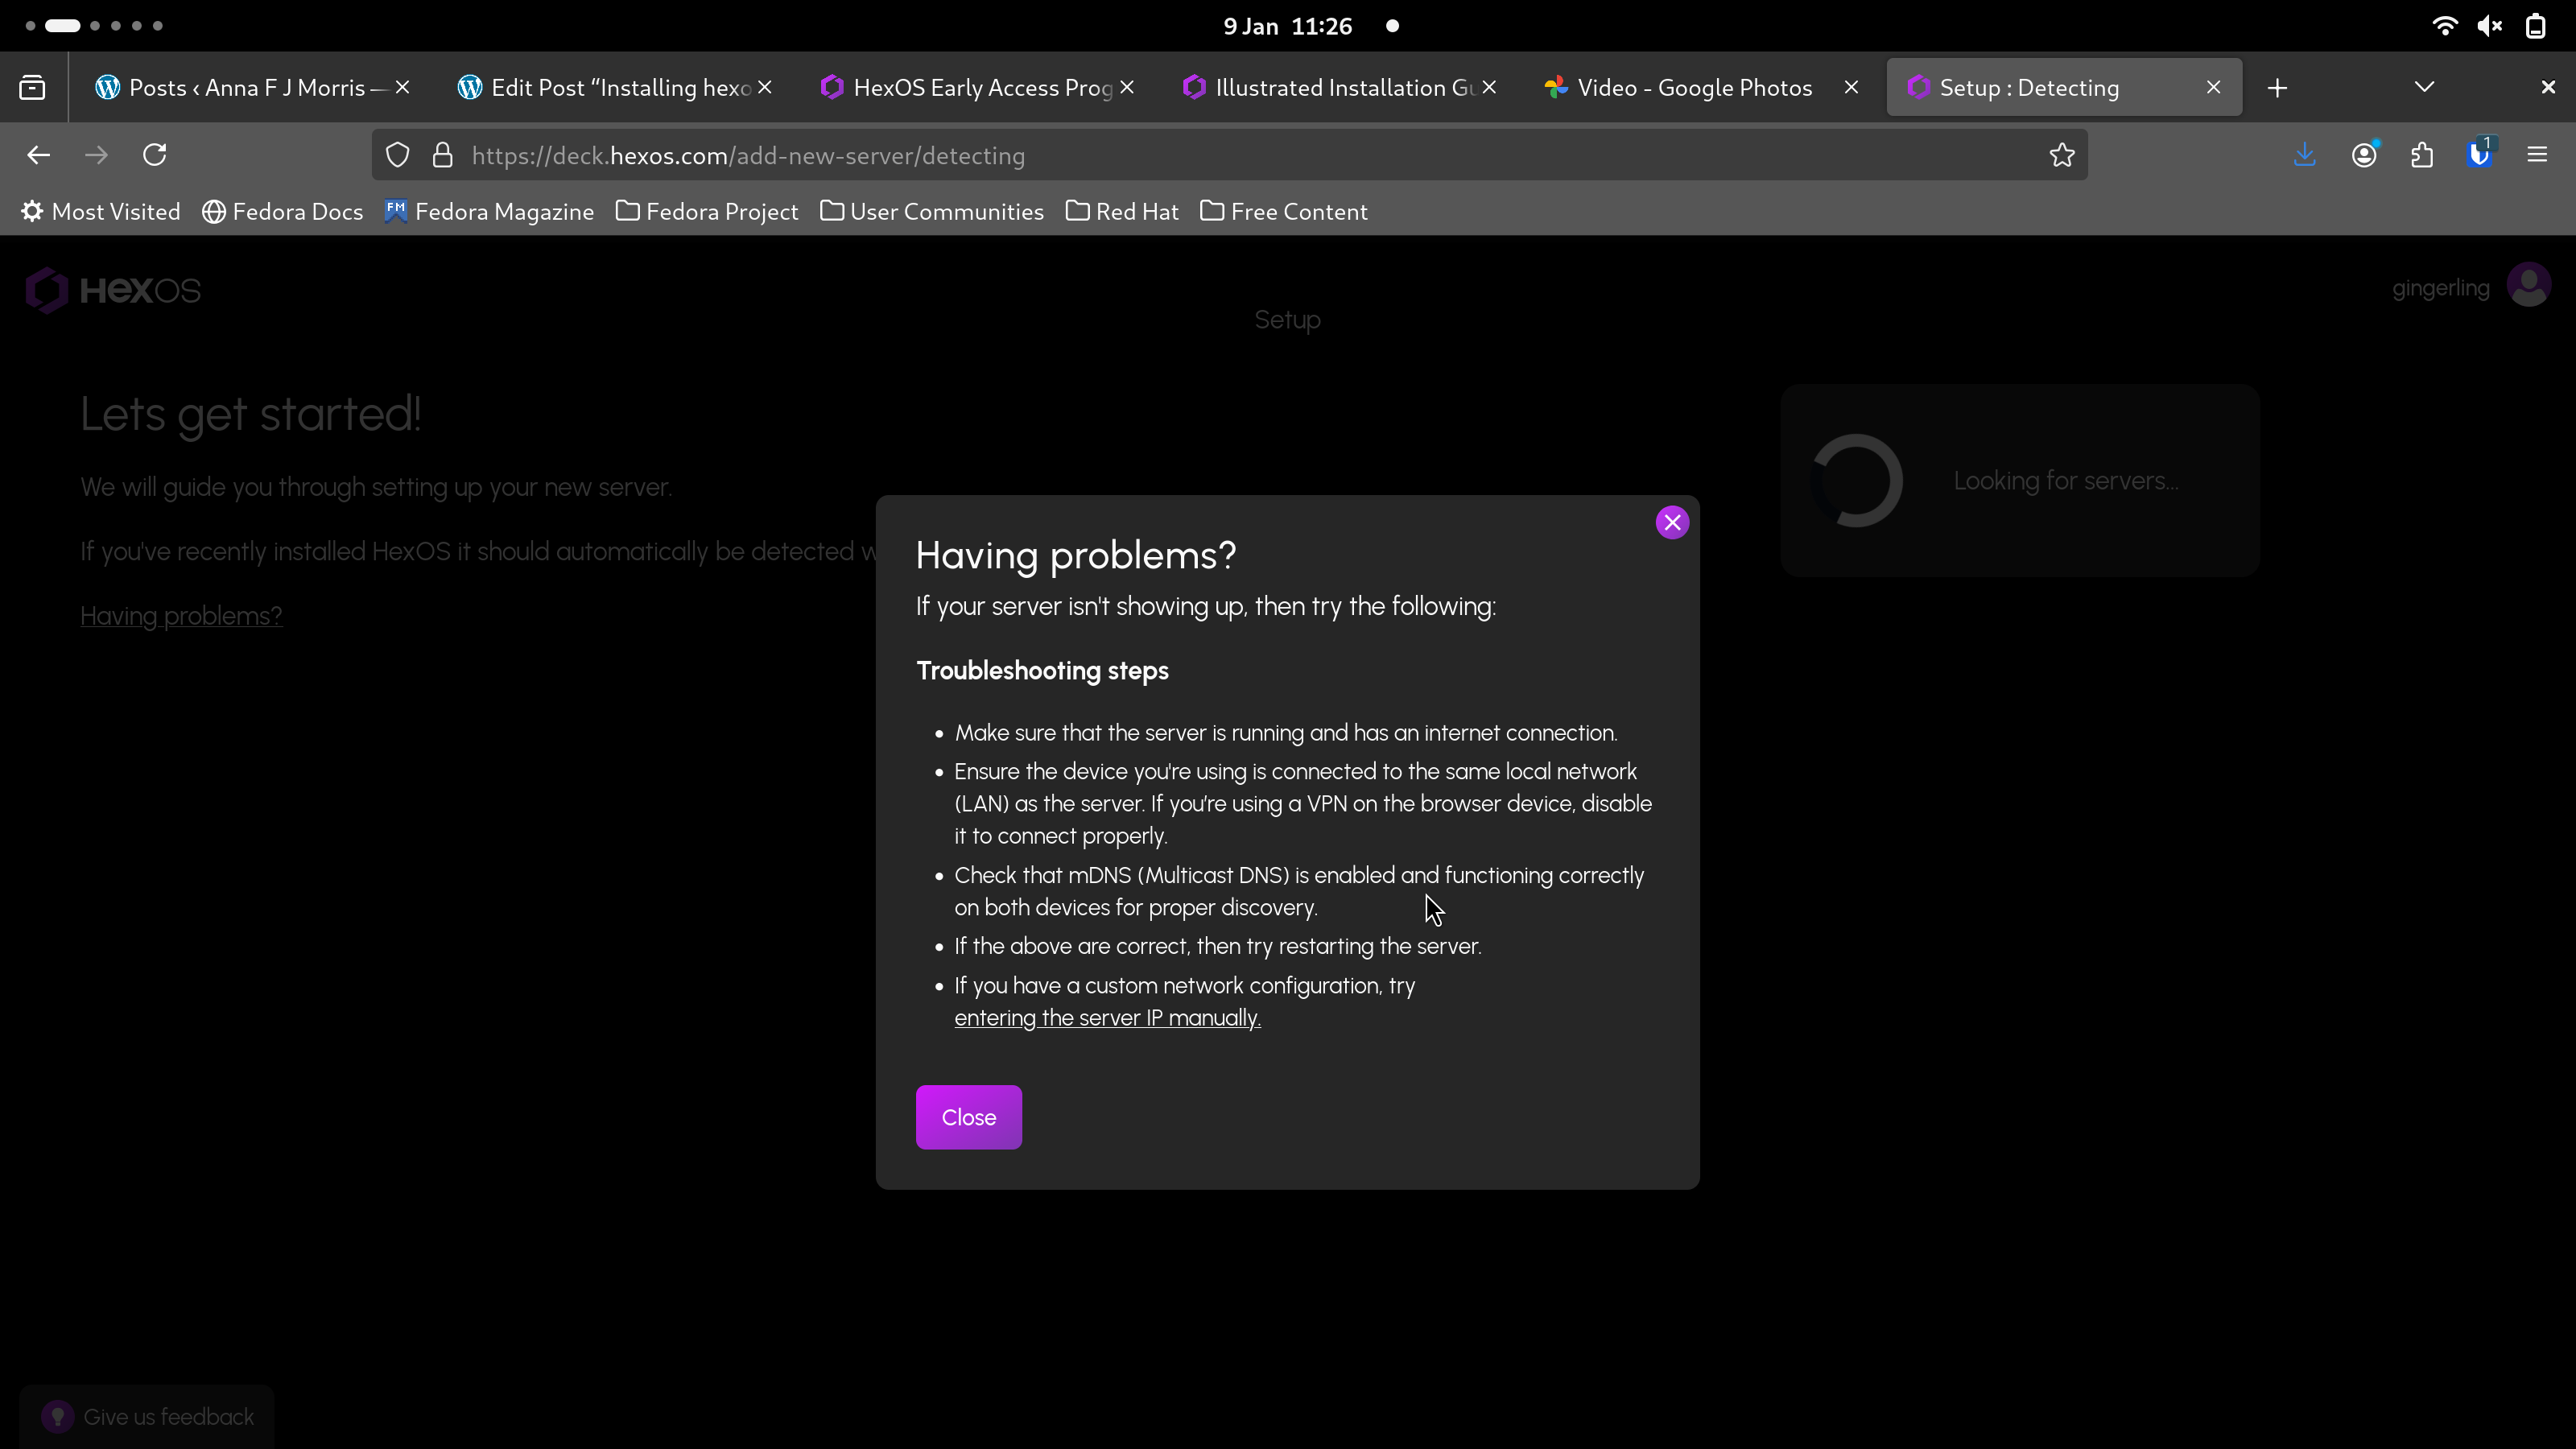This screenshot has width=2576, height=1449.
Task: Close the HexOS Early Access Program tab
Action: [1127, 88]
